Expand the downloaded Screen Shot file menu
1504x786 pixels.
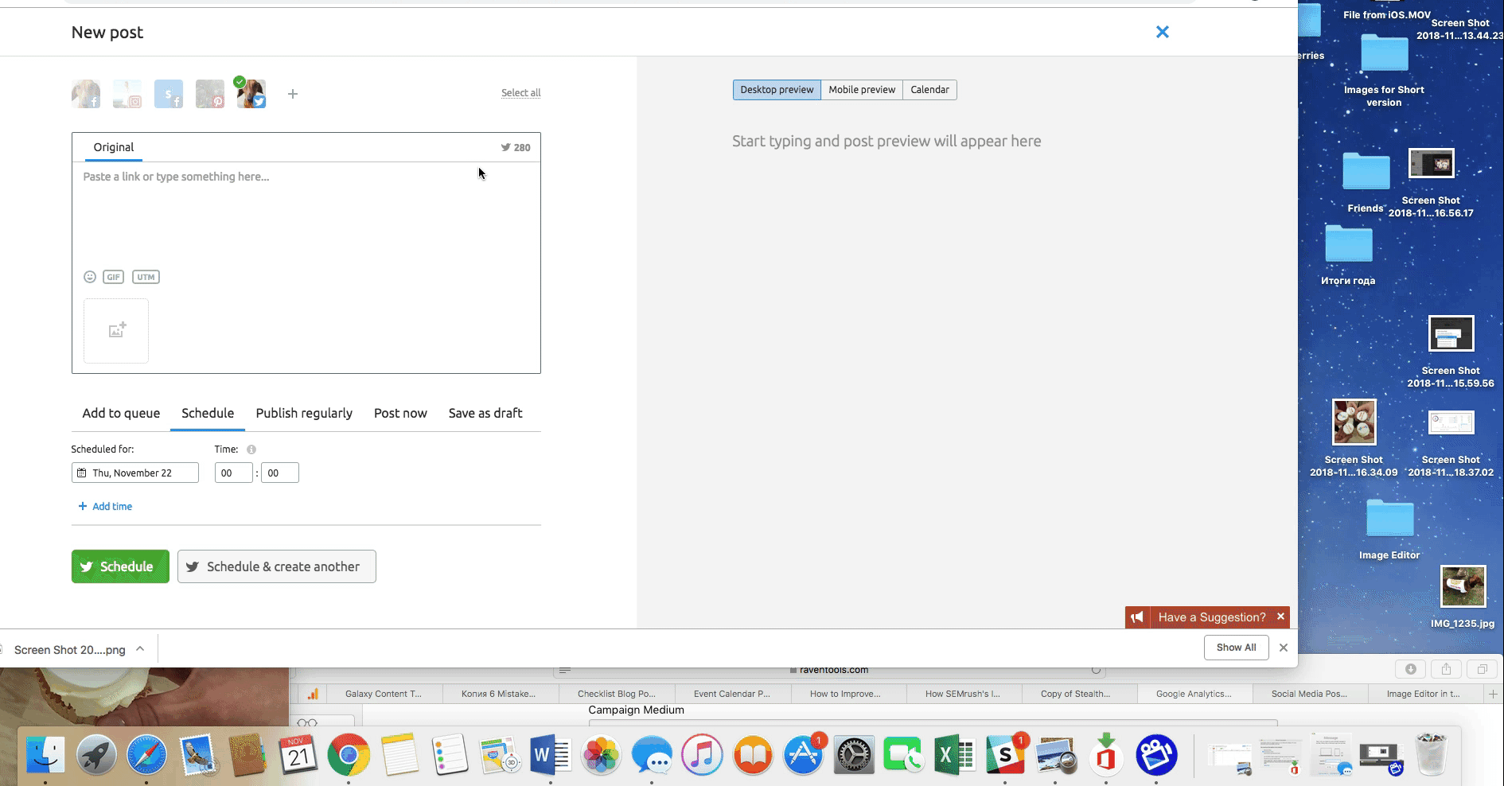tap(140, 649)
